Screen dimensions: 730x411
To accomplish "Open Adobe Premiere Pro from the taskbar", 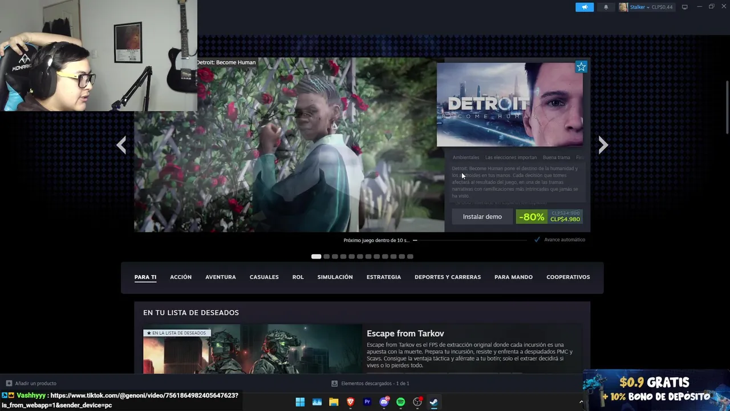I will [x=367, y=402].
